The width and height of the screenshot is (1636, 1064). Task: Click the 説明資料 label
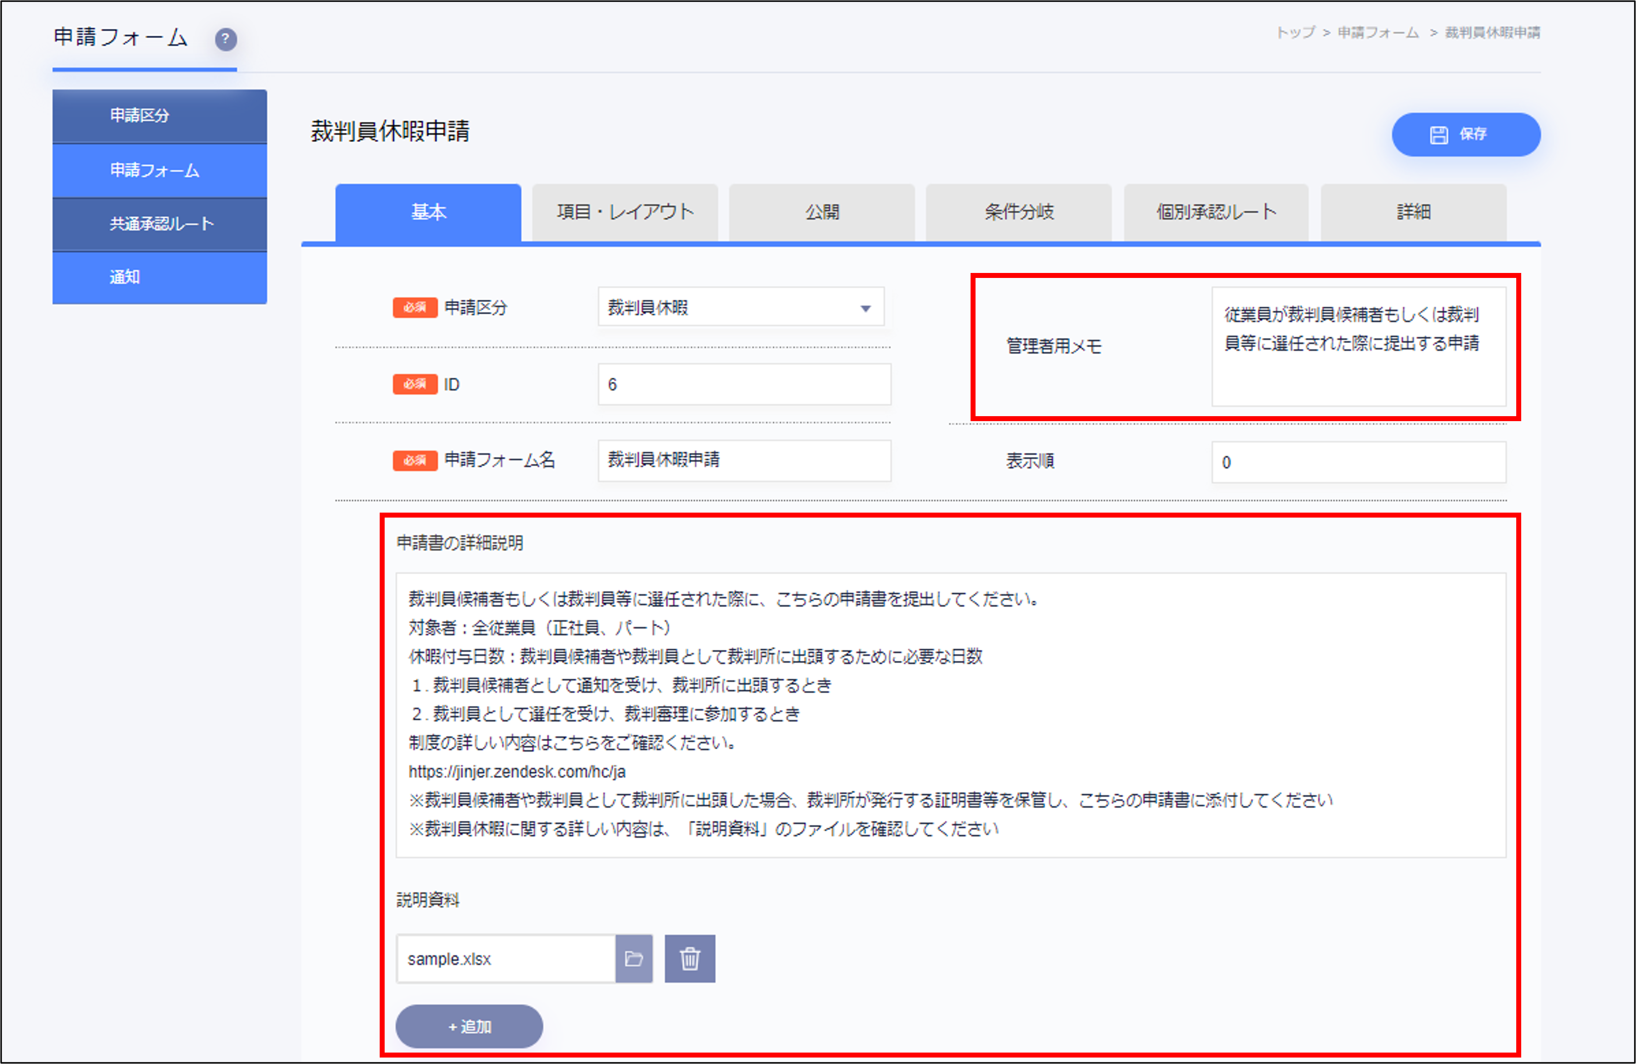tap(427, 899)
